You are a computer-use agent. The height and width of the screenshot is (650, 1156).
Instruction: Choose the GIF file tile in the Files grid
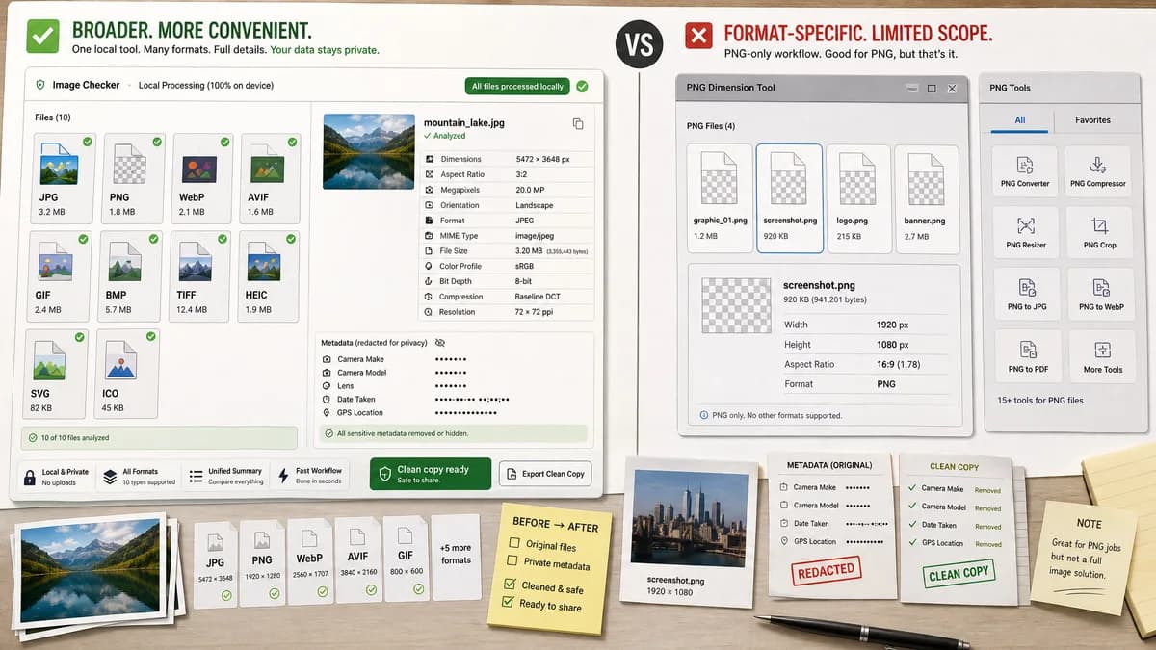click(x=60, y=274)
